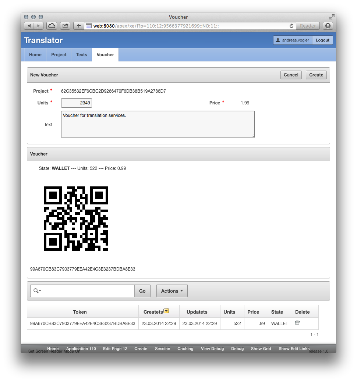
Task: Click the Createts cell 23.03.2014 22:29
Action: [159, 323]
